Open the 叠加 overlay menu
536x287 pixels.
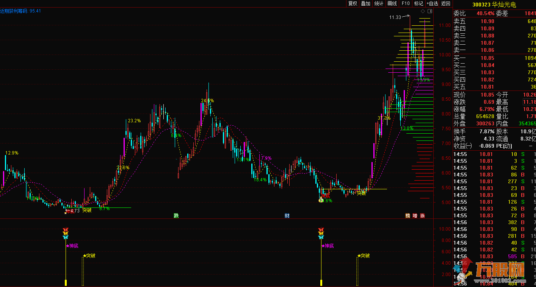(365, 3)
